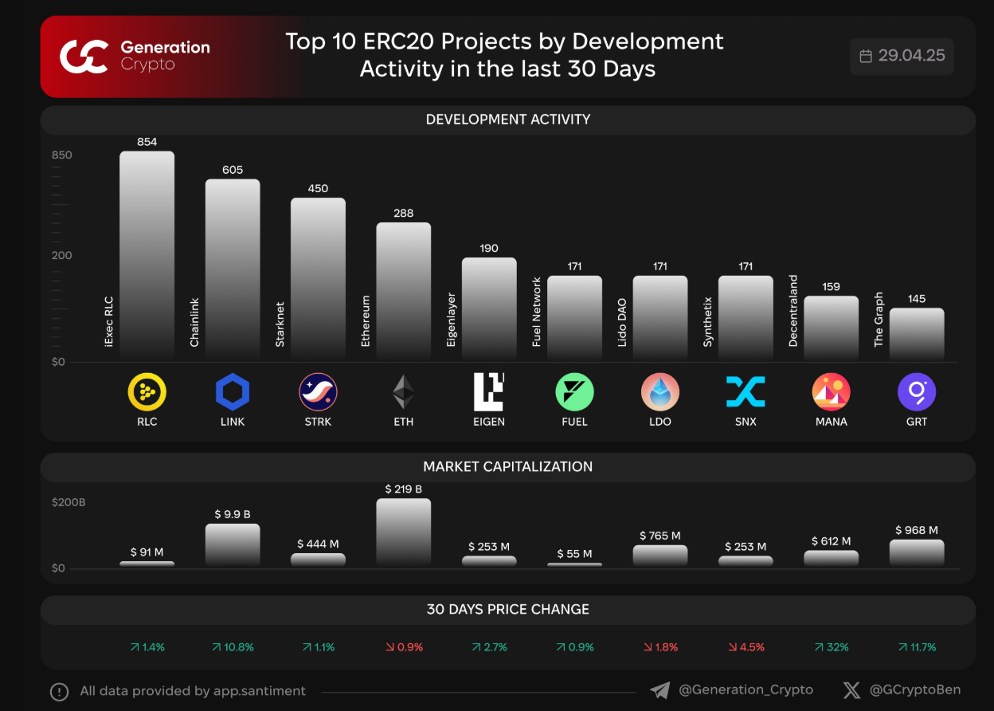Click the info circle icon in the footer
Viewport: 994px width, 711px height.
click(61, 690)
